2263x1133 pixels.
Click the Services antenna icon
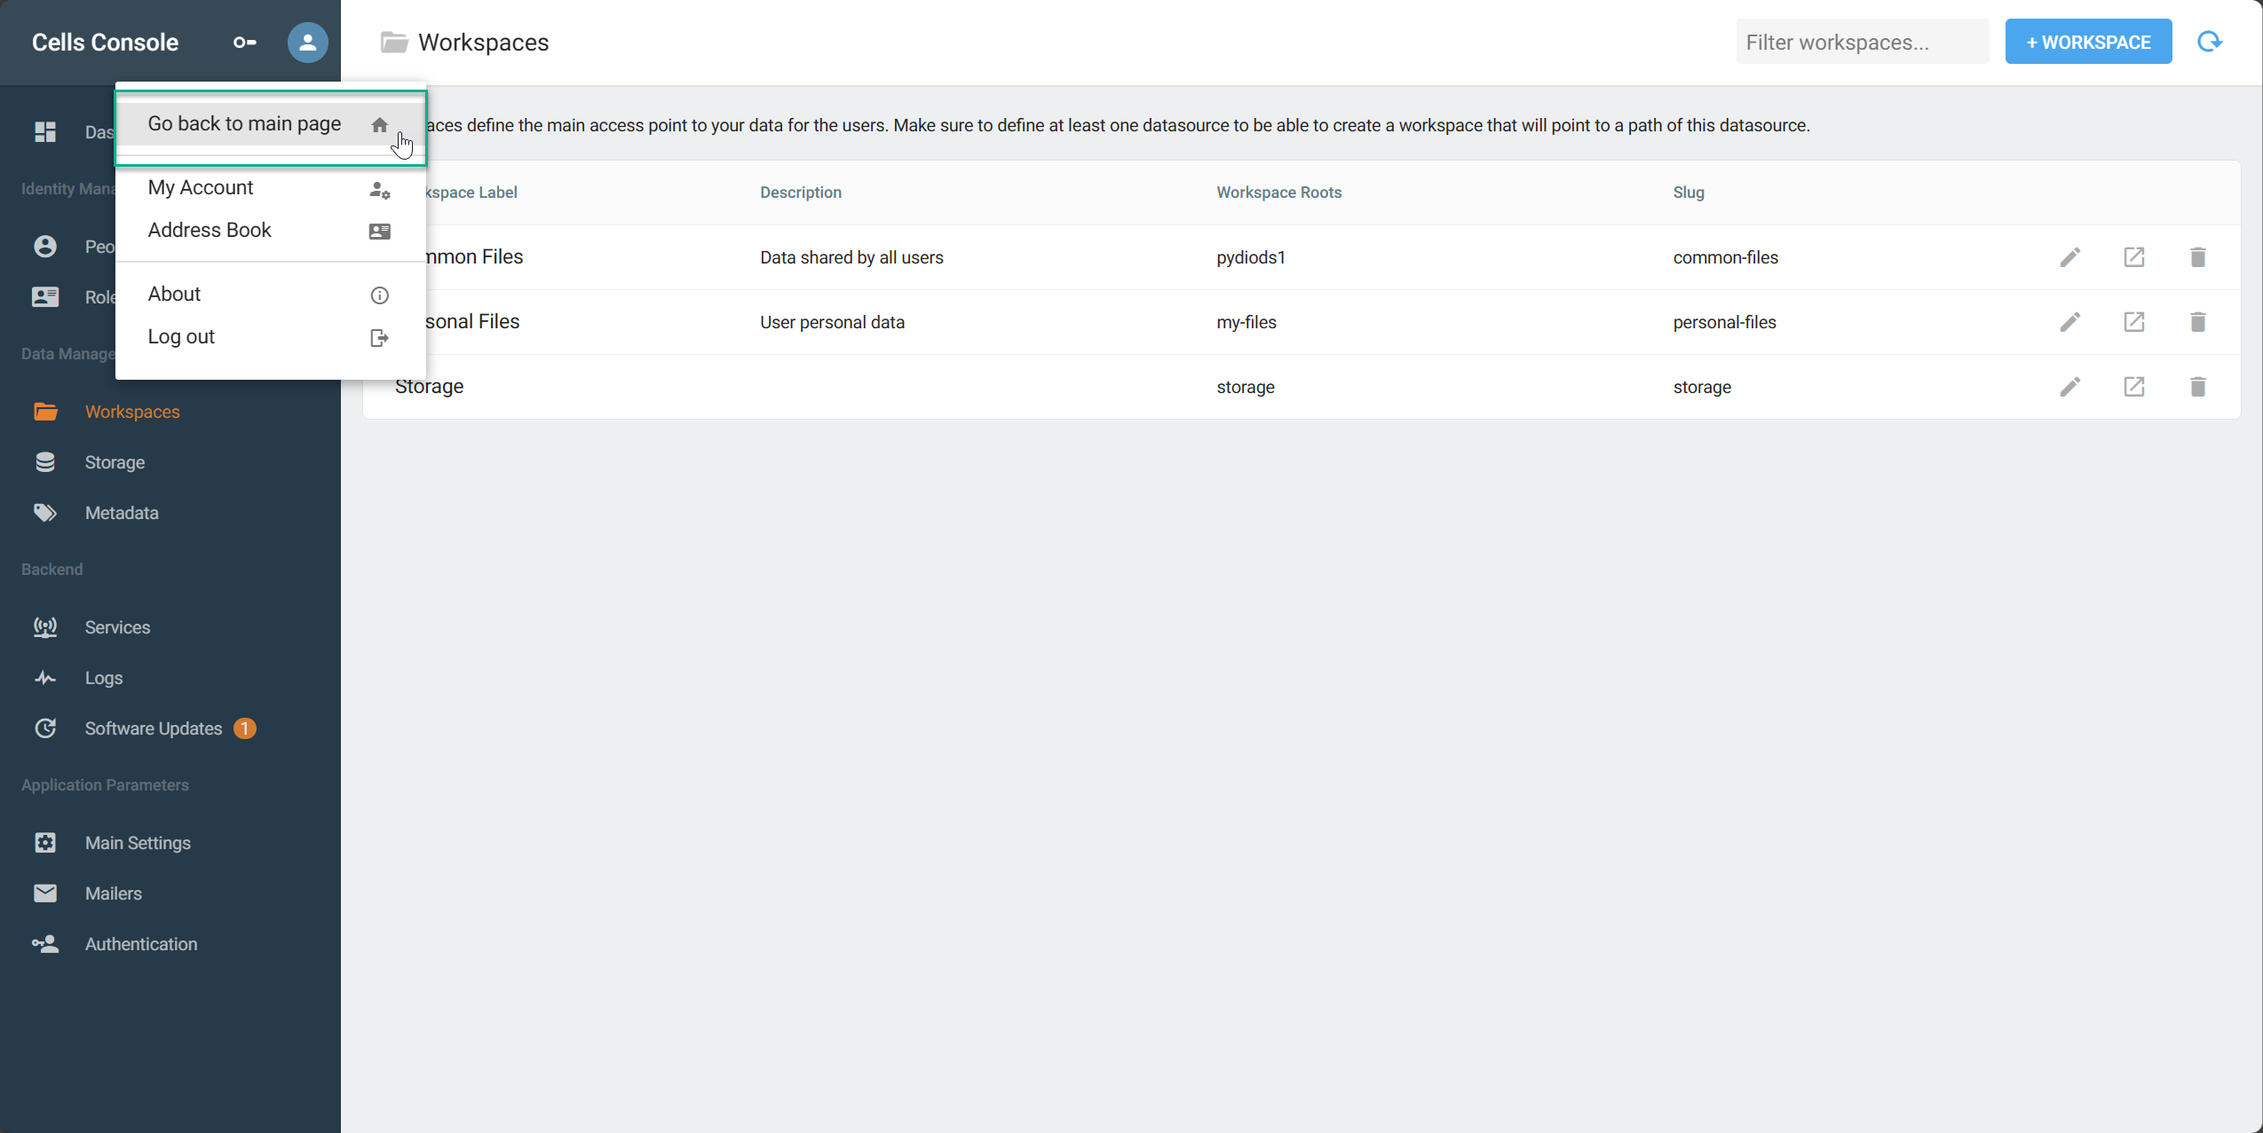(45, 627)
